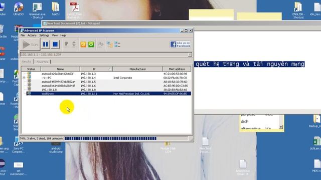Open the IP range dropdown arrow
Screen dimensions: 321x180
[190, 54]
